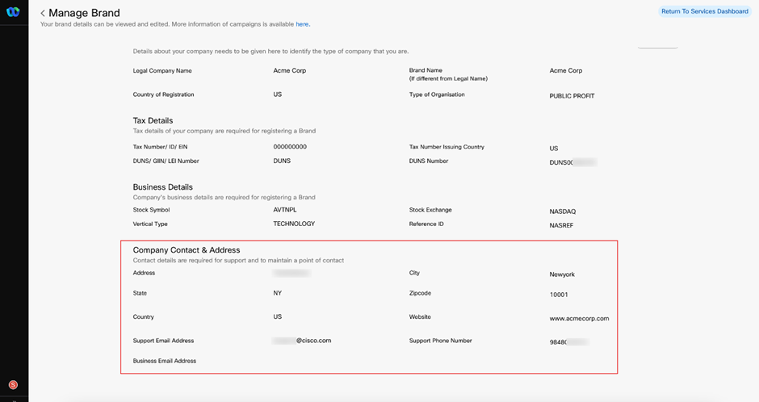Click the Legal Company Name label
This screenshot has width=759, height=402.
pos(162,70)
